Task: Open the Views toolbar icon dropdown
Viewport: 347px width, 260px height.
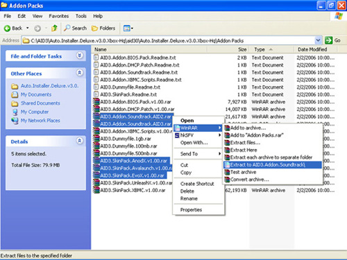Action: coord(128,28)
